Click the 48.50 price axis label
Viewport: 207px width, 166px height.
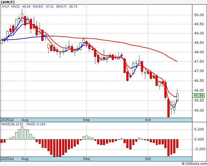click(199, 43)
